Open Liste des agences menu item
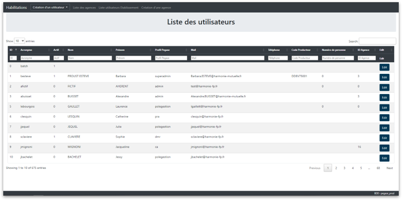 pos(85,8)
